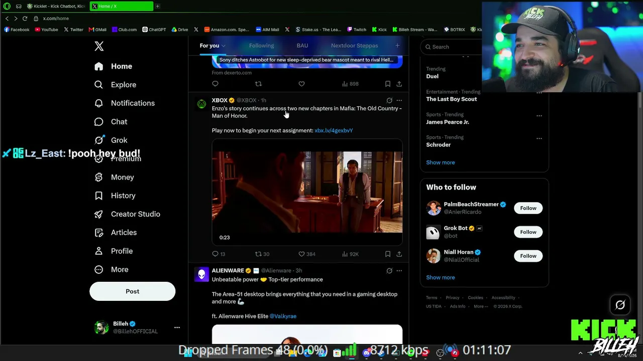The width and height of the screenshot is (643, 361).
Task: Open options for the Schroder trend
Action: (539, 138)
